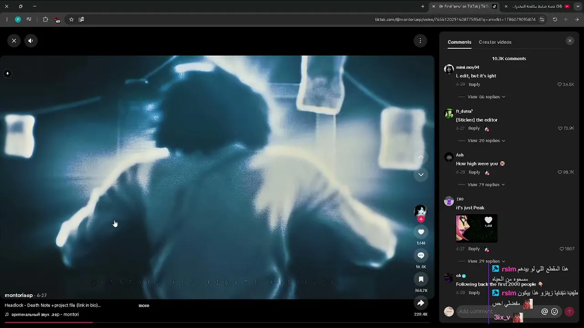Switch to the Creator videos tab

495,42
